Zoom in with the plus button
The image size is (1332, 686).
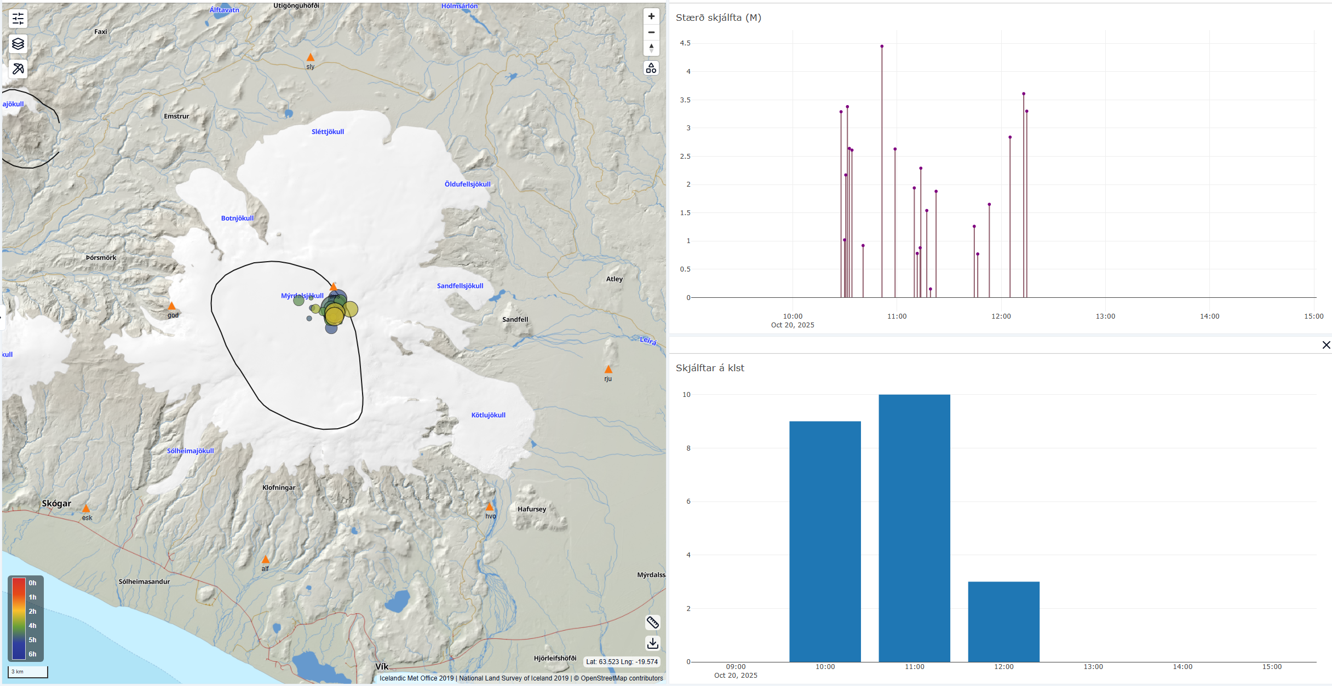point(651,16)
